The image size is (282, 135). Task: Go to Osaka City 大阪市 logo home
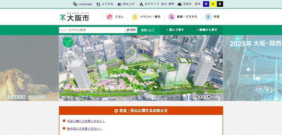pos(74,17)
